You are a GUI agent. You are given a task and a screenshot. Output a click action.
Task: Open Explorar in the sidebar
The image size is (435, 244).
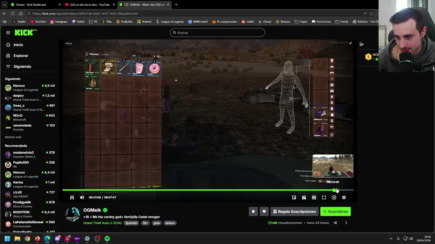21,56
